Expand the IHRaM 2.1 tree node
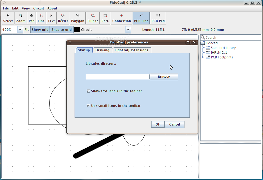 tap(203, 53)
